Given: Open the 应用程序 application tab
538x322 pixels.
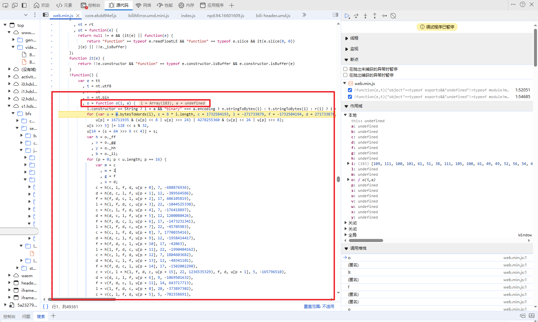Looking at the screenshot, I should point(212,5).
